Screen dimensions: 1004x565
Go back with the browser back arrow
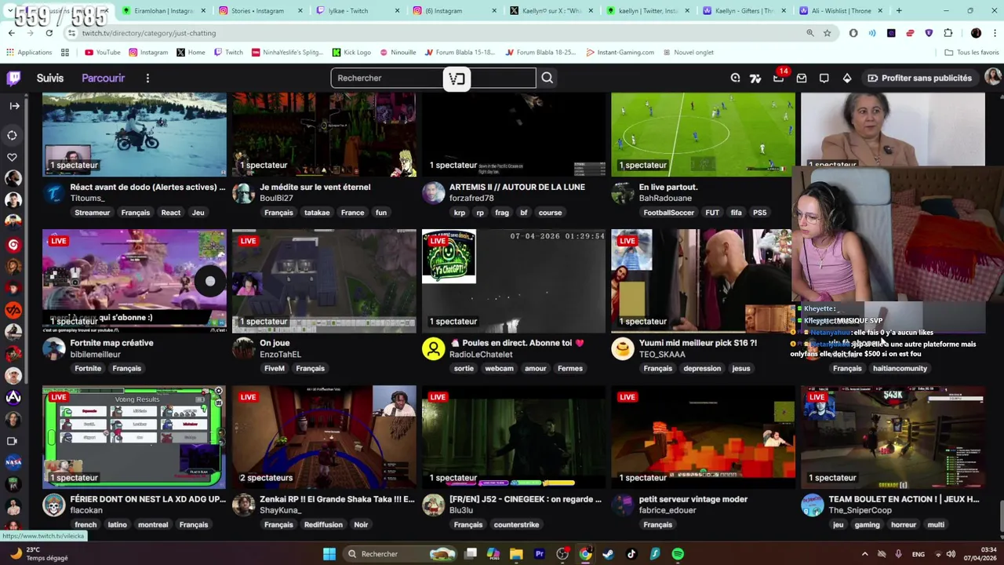pos(11,33)
